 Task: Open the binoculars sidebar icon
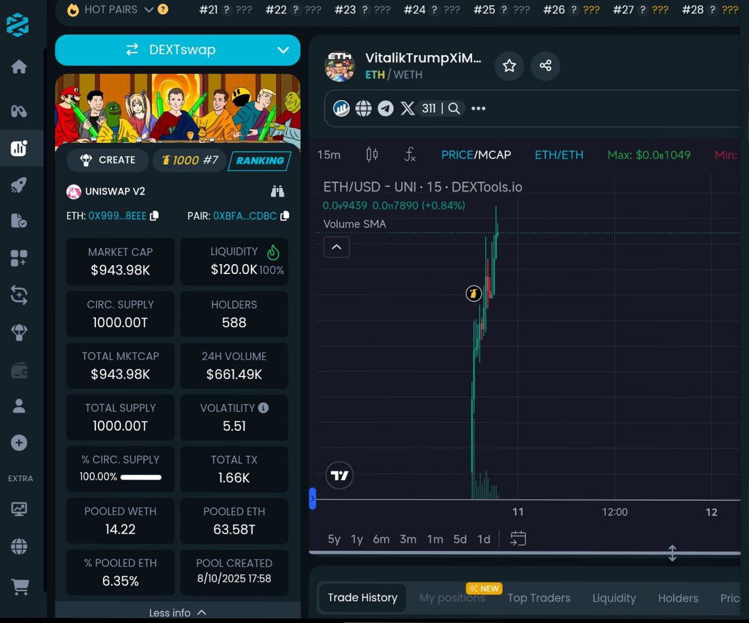[x=19, y=111]
